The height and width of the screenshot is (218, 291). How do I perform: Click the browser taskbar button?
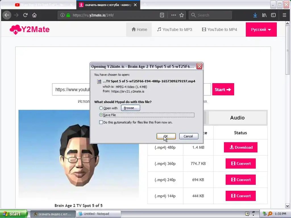click(53, 214)
